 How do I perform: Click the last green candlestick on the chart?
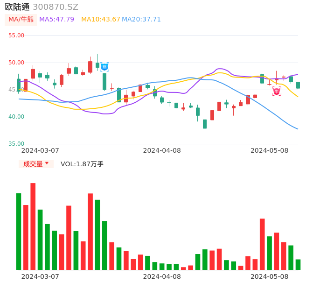[298, 85]
